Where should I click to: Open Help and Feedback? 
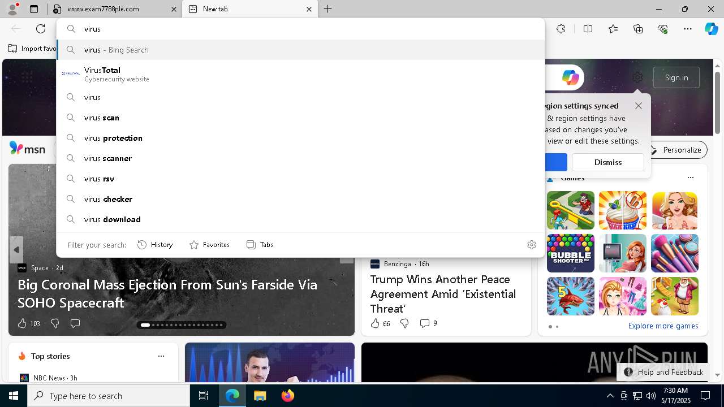click(x=663, y=372)
